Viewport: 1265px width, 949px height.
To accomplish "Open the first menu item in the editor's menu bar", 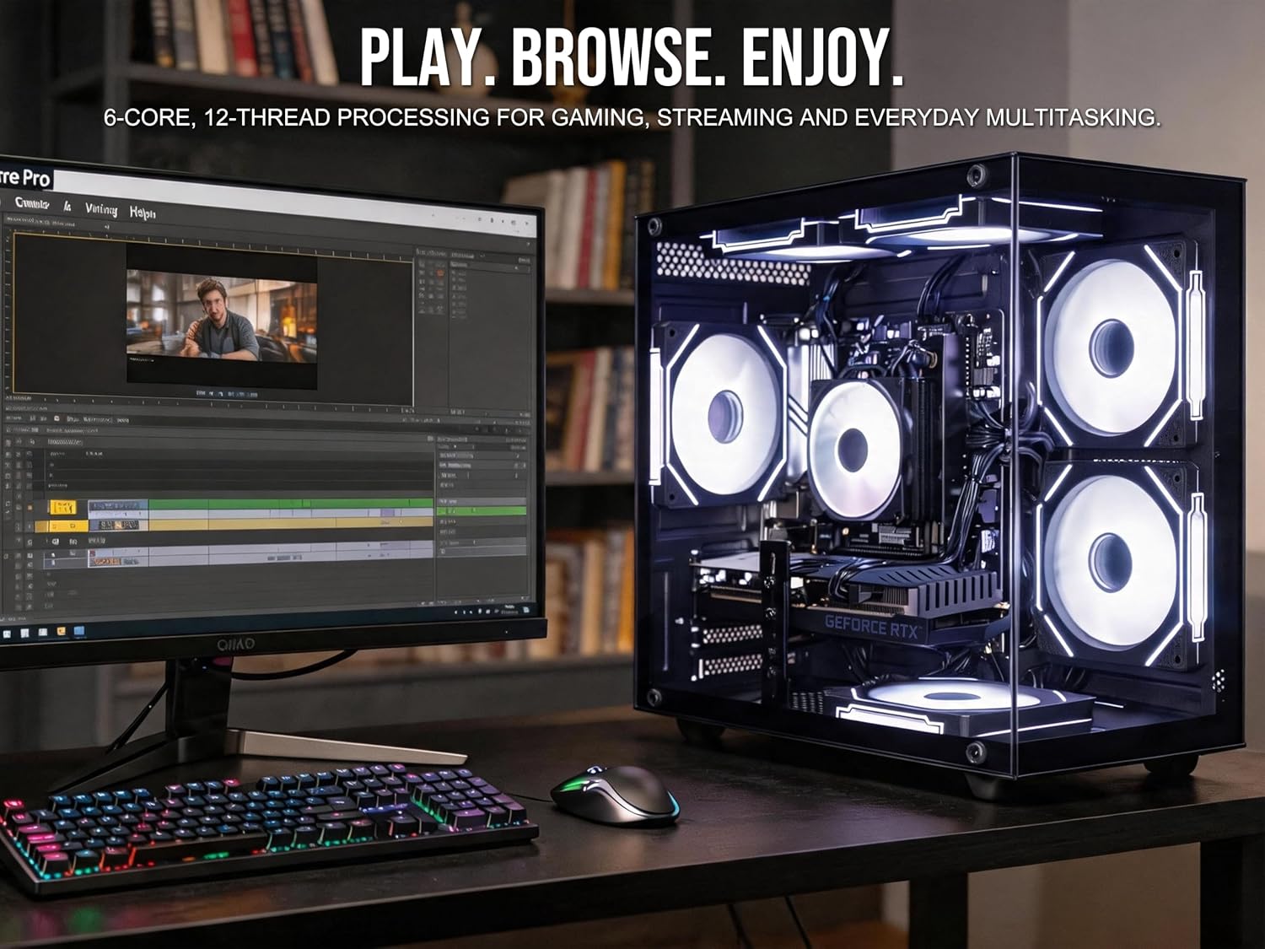I will click(32, 203).
